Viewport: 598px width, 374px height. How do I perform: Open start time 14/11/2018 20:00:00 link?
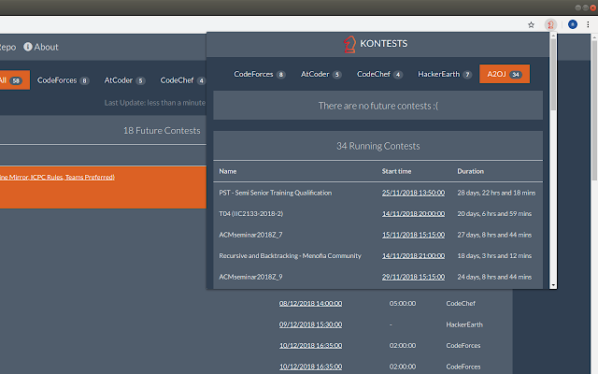pos(413,214)
